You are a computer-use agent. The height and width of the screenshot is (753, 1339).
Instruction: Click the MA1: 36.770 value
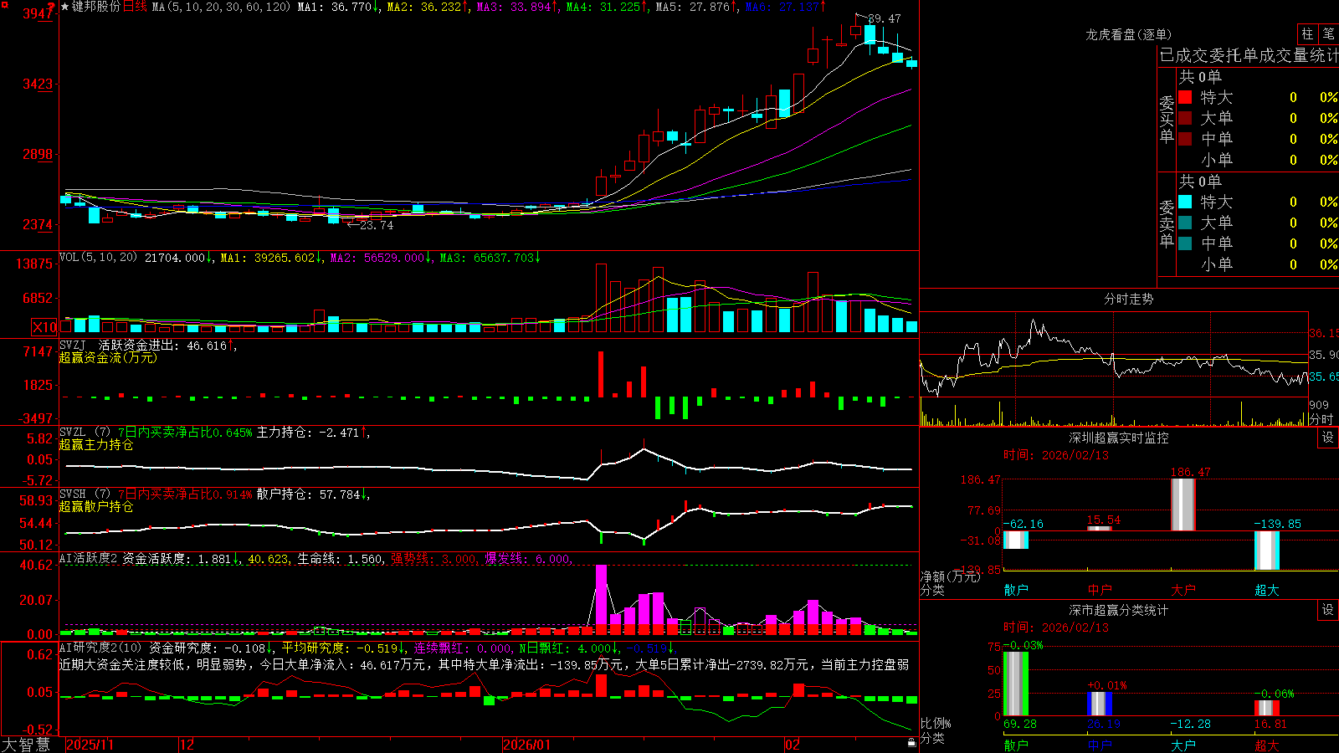[335, 7]
